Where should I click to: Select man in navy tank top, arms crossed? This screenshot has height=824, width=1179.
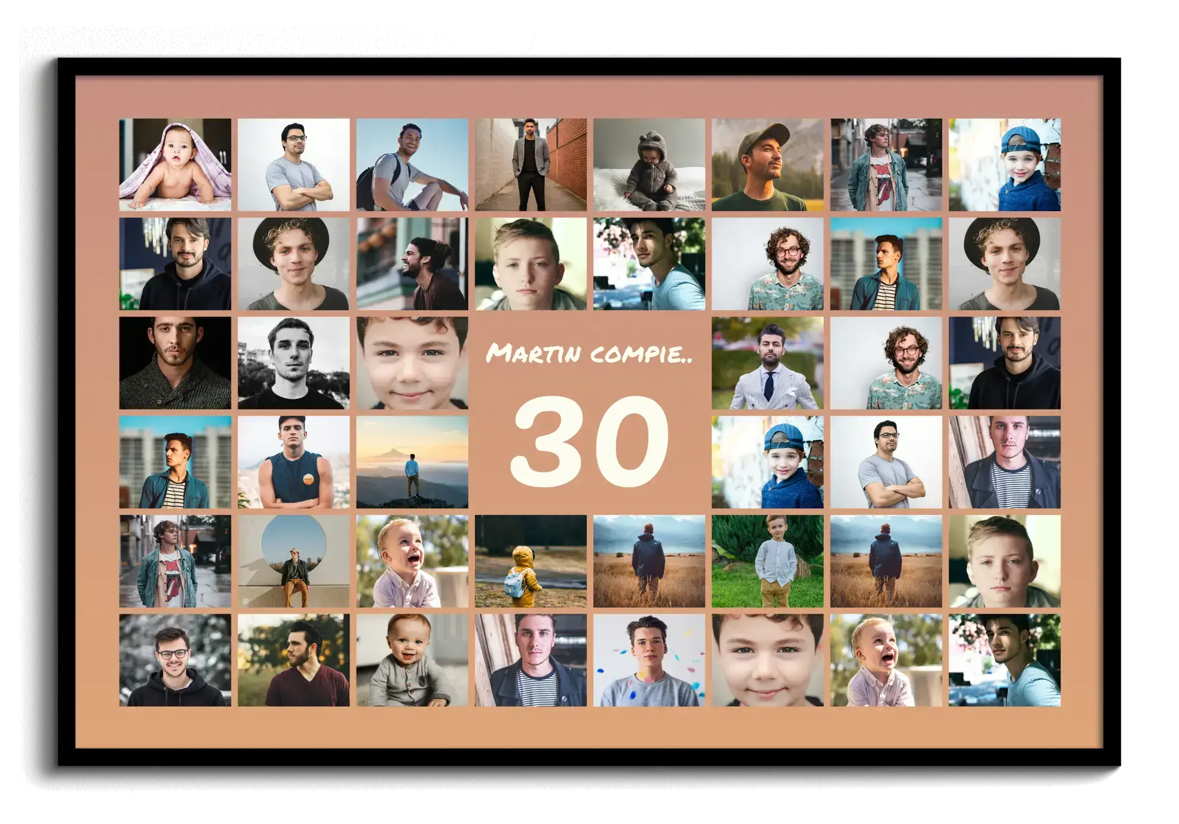(293, 462)
